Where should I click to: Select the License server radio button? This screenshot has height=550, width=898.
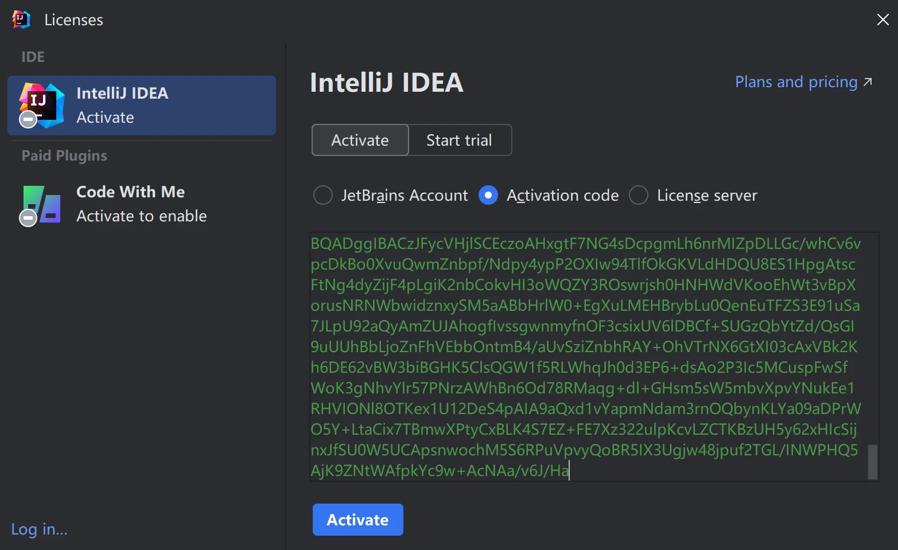tap(639, 196)
